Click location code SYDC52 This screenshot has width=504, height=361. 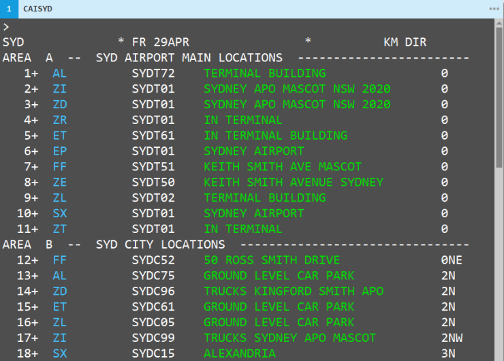(x=153, y=260)
